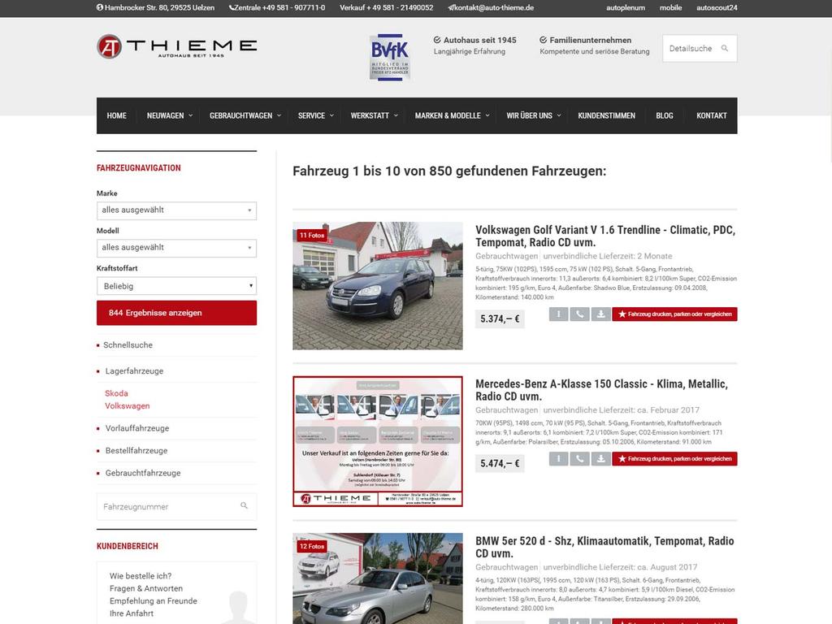Click the autoplenum link in top bar

point(626,7)
